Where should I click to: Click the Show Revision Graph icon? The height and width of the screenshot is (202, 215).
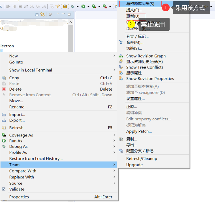(121, 56)
